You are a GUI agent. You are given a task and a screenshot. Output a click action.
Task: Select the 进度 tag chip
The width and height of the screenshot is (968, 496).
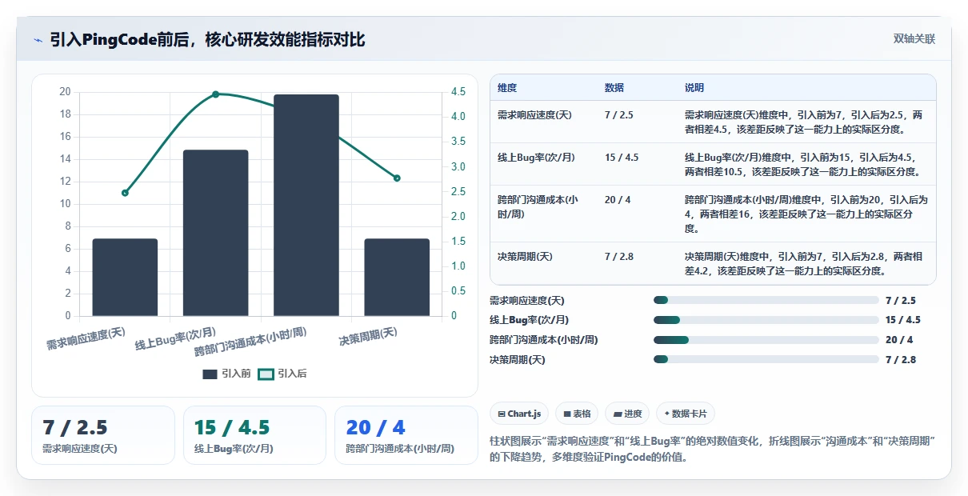click(x=627, y=414)
